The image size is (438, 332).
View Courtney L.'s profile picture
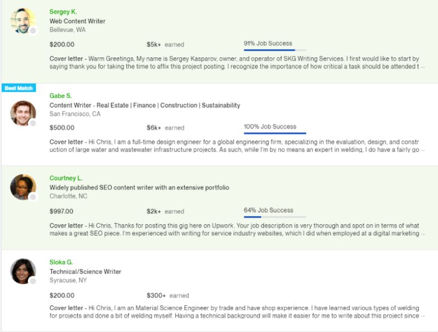22,187
